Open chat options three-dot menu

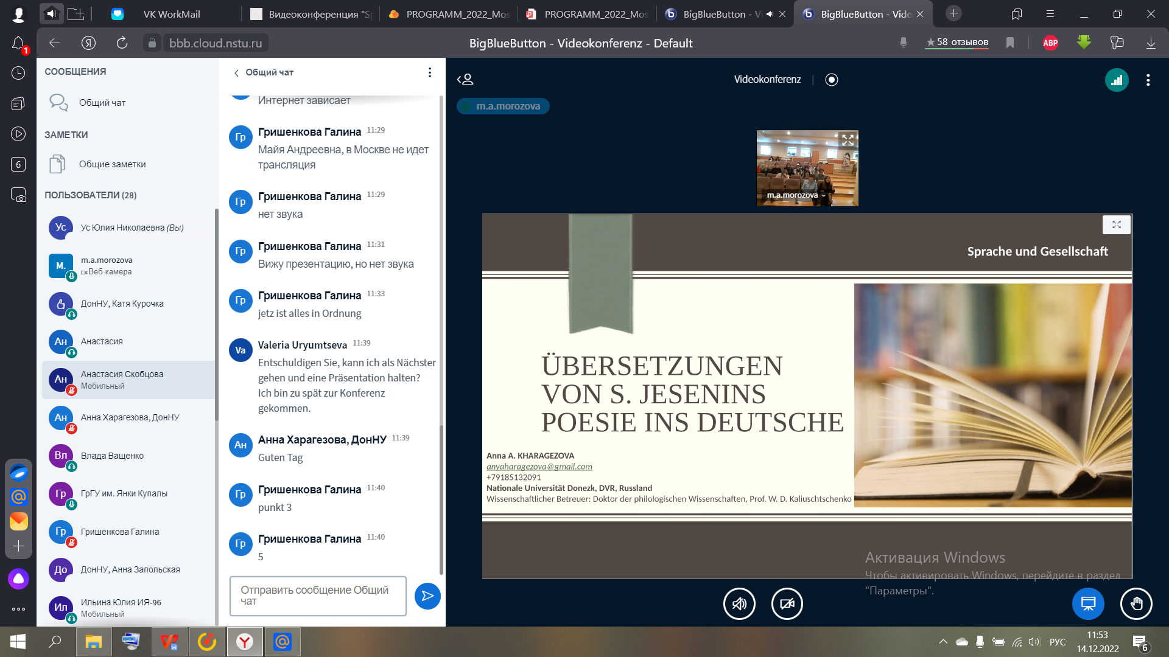tap(430, 72)
